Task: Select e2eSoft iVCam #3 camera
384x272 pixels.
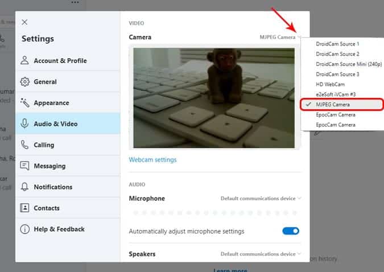Action: pyautogui.click(x=342, y=94)
